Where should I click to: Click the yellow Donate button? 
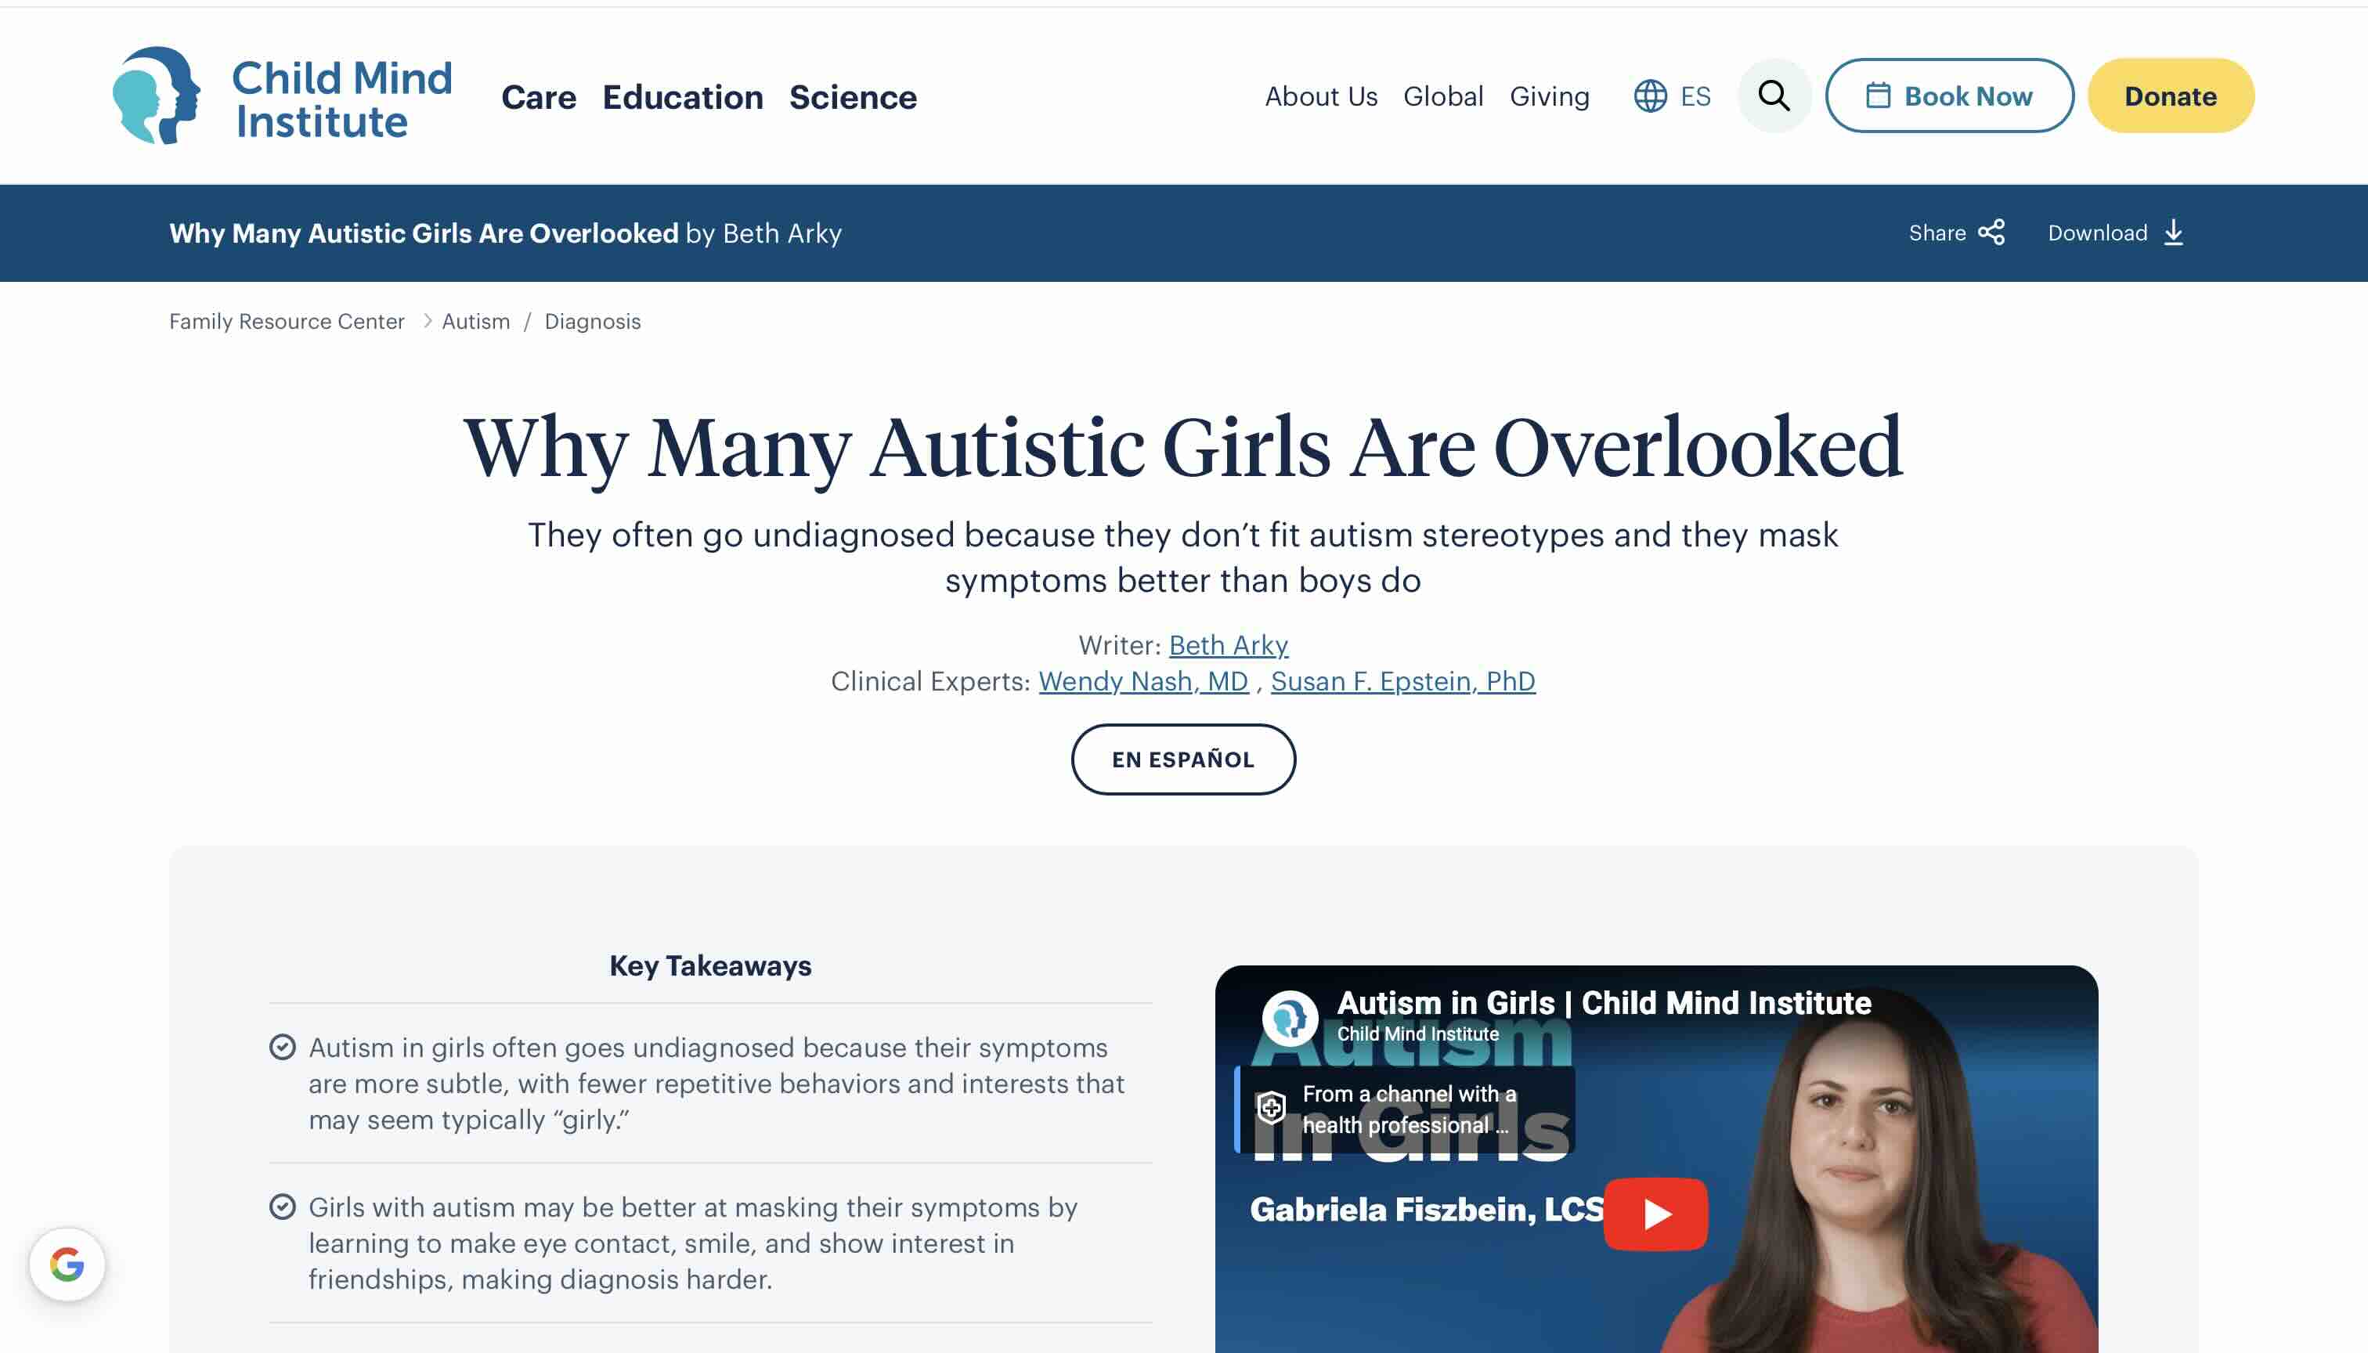tap(2170, 96)
